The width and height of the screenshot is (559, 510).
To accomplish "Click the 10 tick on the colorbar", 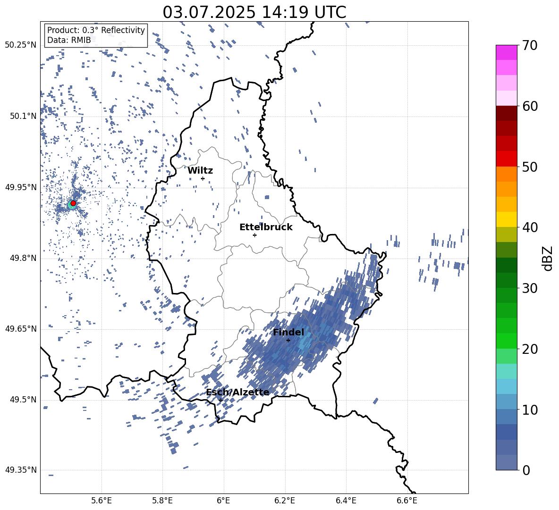I will pos(530,410).
